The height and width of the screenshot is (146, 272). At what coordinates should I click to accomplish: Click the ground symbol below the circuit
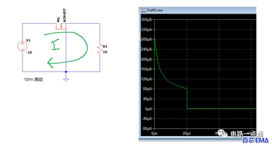pyautogui.click(x=66, y=80)
